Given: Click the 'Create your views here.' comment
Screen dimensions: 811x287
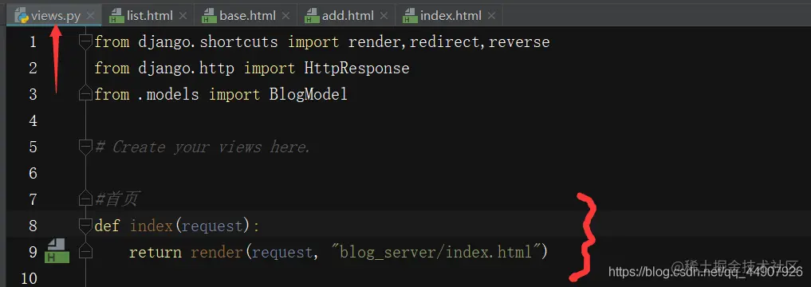Looking at the screenshot, I should [203, 147].
